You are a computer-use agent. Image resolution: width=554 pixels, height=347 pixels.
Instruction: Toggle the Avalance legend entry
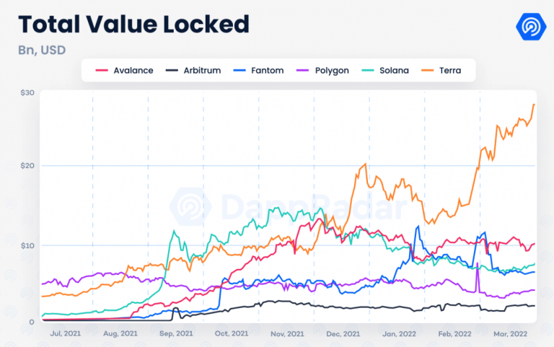coord(124,71)
